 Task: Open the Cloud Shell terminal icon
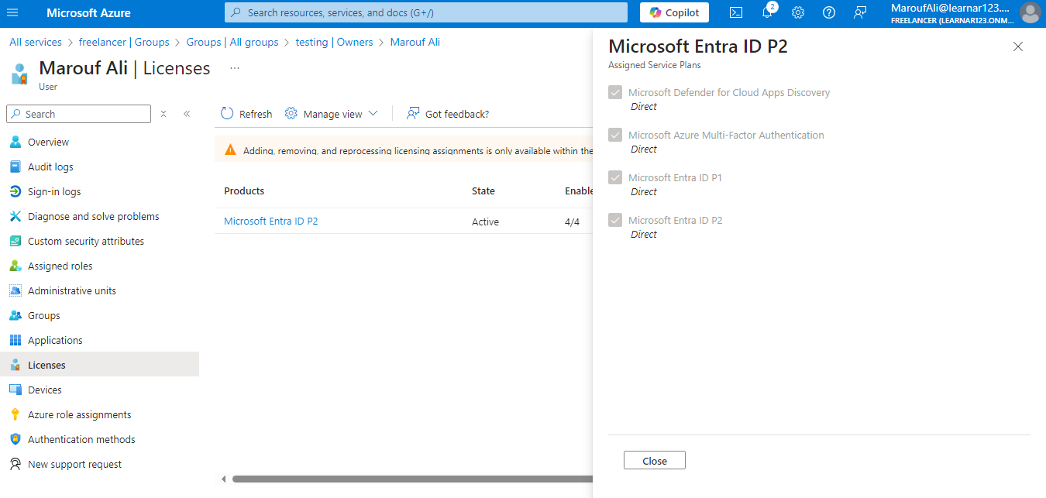(735, 12)
